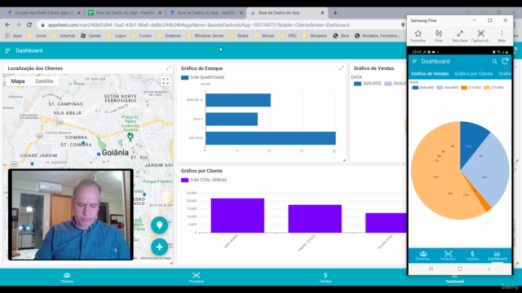Open the hamburger menu beside Dashboard title
522x293 pixels.
click(7, 50)
